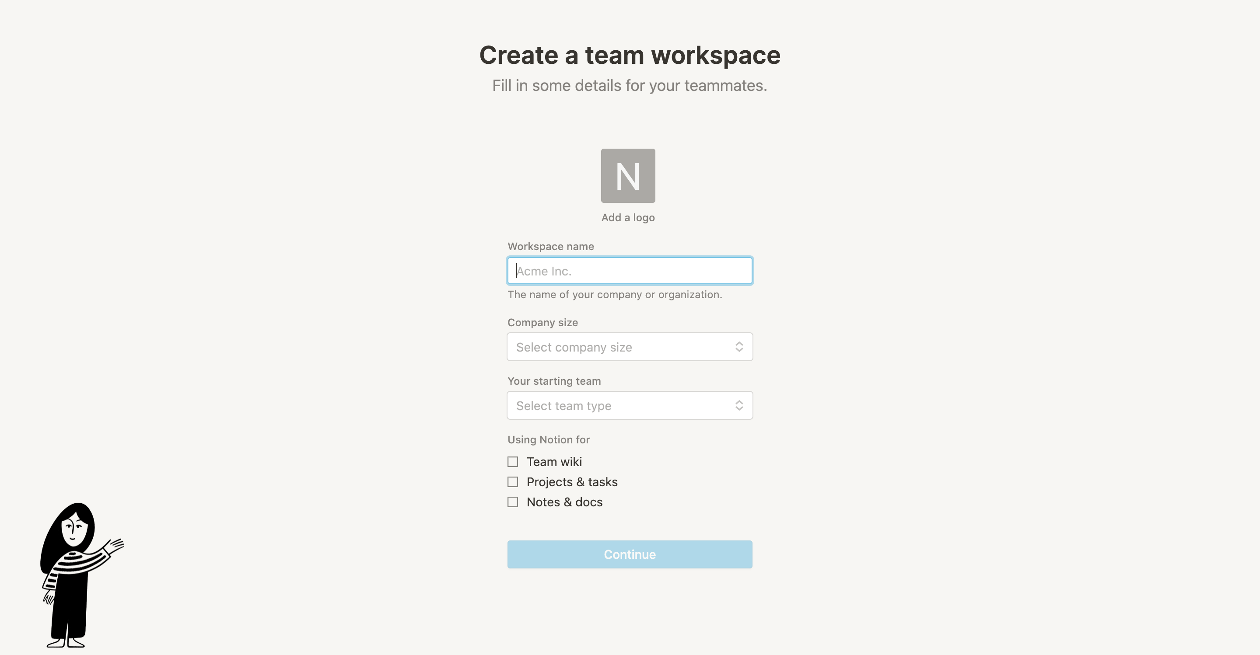Click the Workspace name input field

[630, 271]
